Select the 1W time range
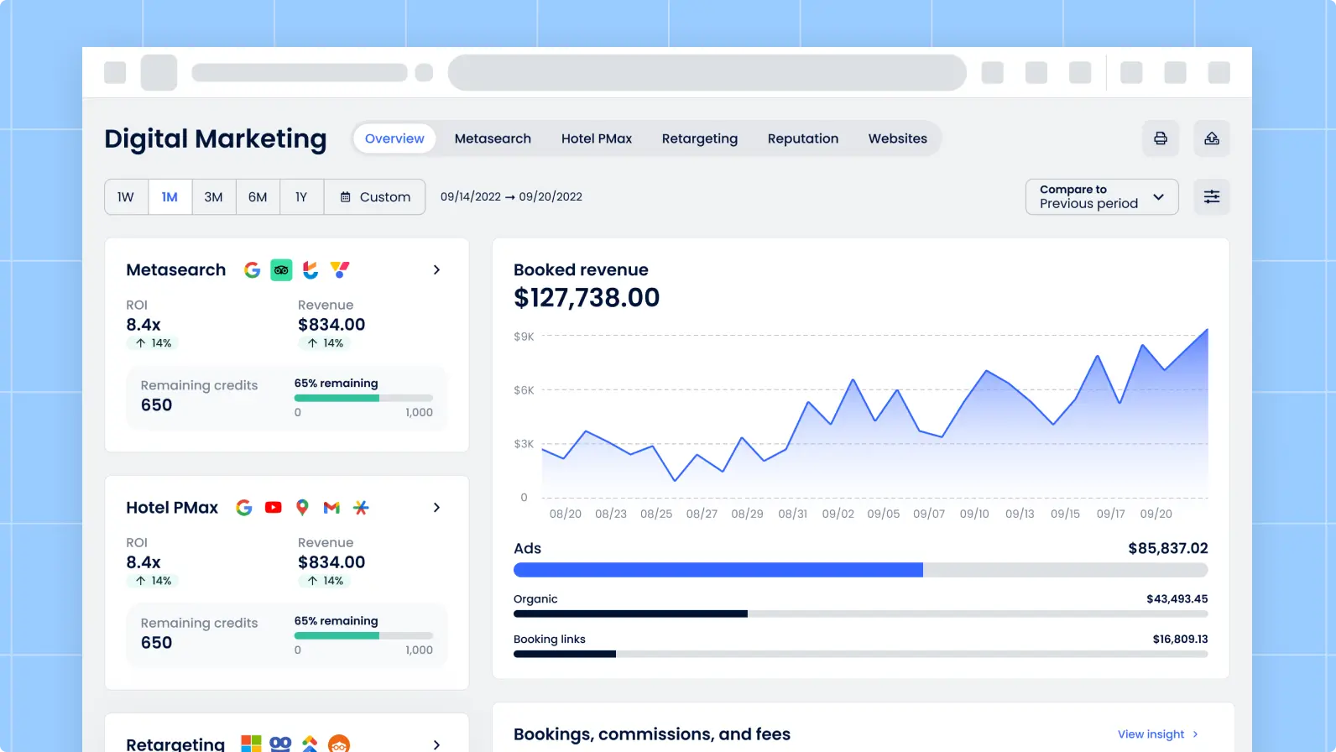The width and height of the screenshot is (1336, 752). click(x=126, y=197)
